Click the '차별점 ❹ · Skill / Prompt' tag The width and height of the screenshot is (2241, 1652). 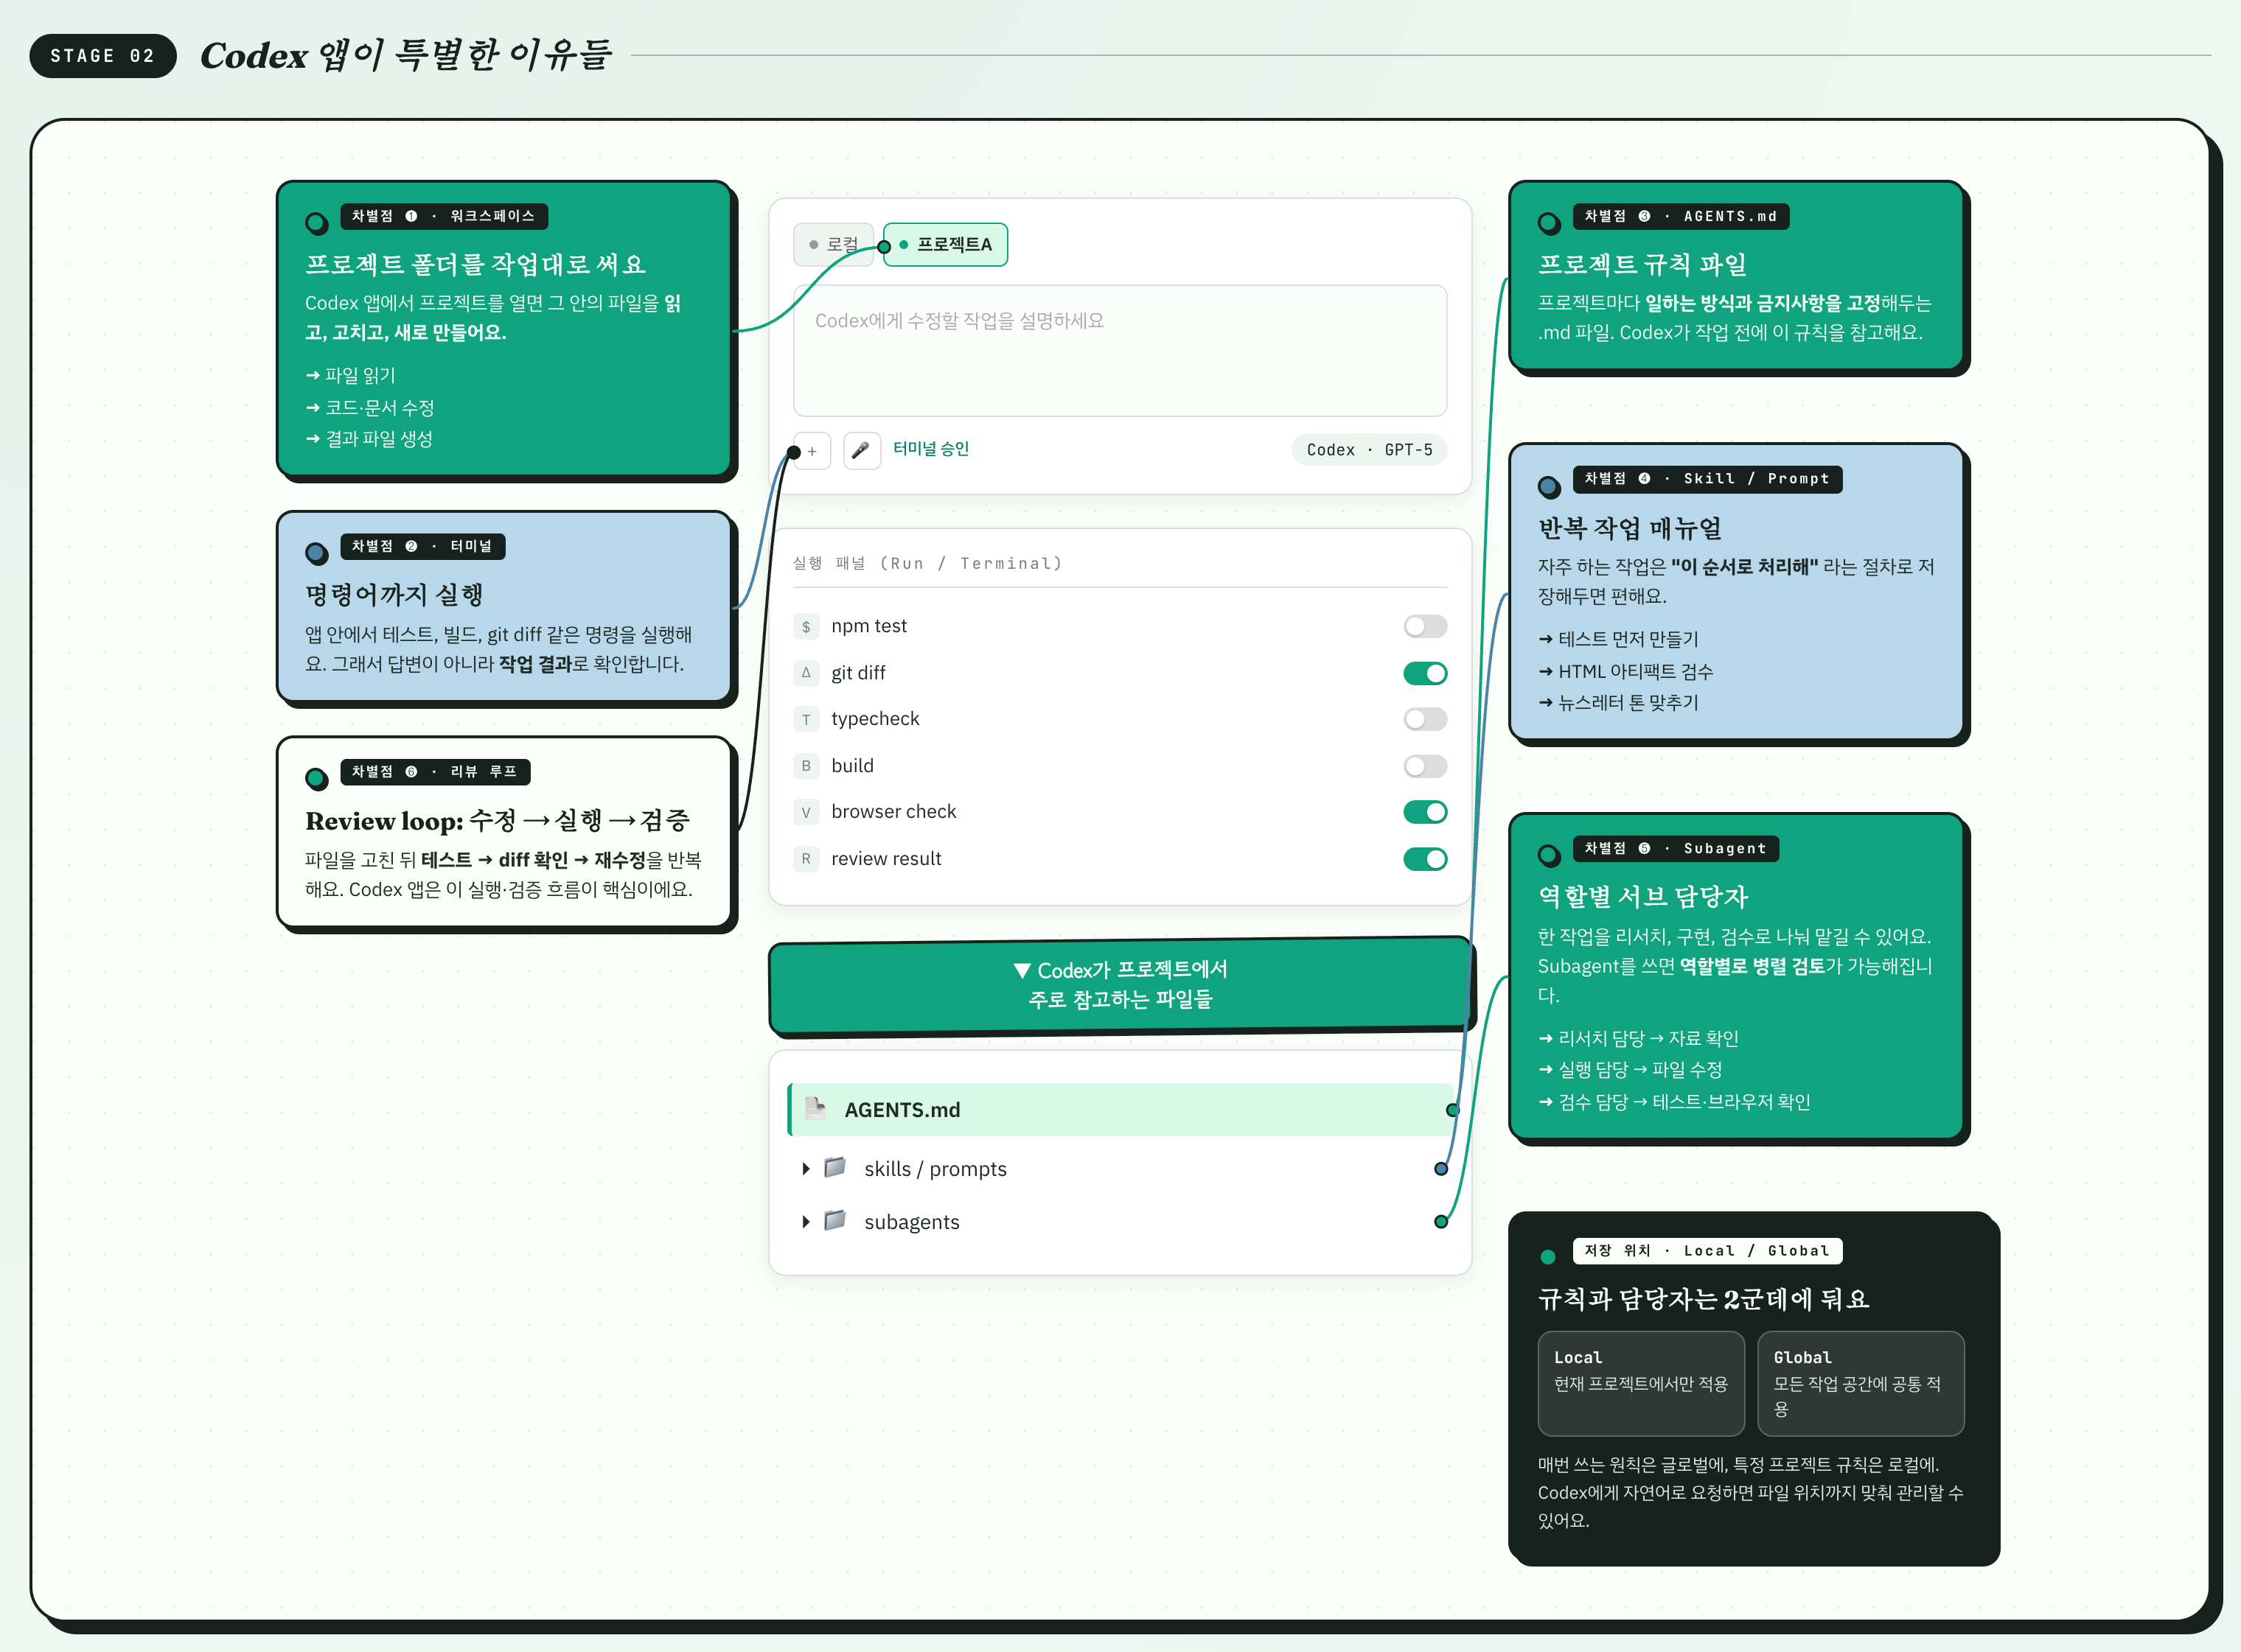click(x=1707, y=479)
